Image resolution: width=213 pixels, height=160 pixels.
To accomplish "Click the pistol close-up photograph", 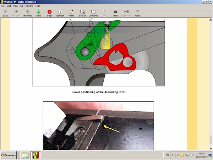I will [x=98, y=126].
